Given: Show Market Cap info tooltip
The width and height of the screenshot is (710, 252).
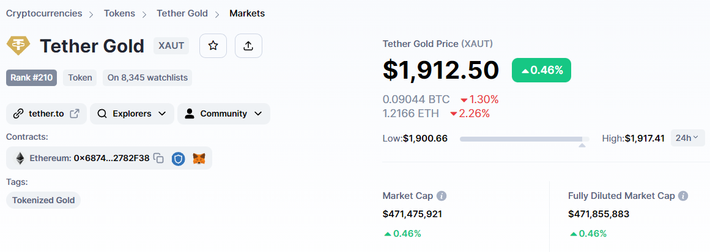Looking at the screenshot, I should pyautogui.click(x=442, y=196).
